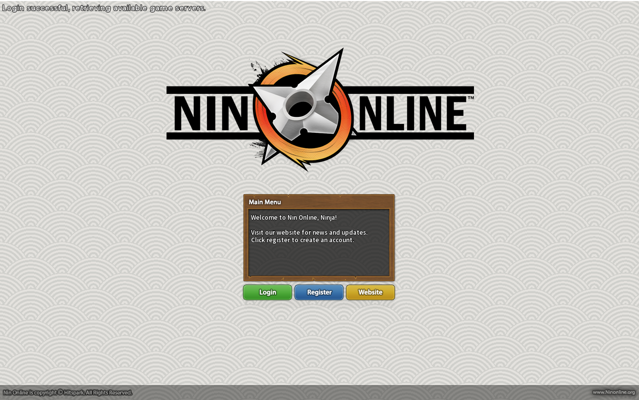Click the green Login button
639x400 pixels.
[x=267, y=292]
